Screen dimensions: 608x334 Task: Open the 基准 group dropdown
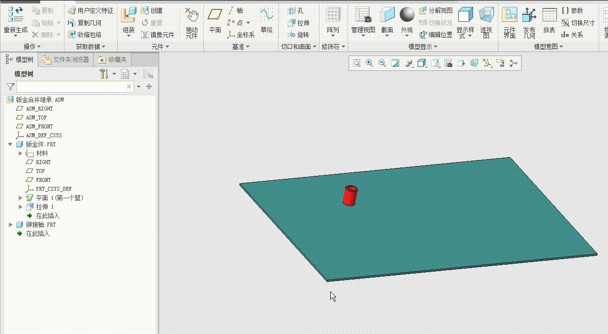241,47
